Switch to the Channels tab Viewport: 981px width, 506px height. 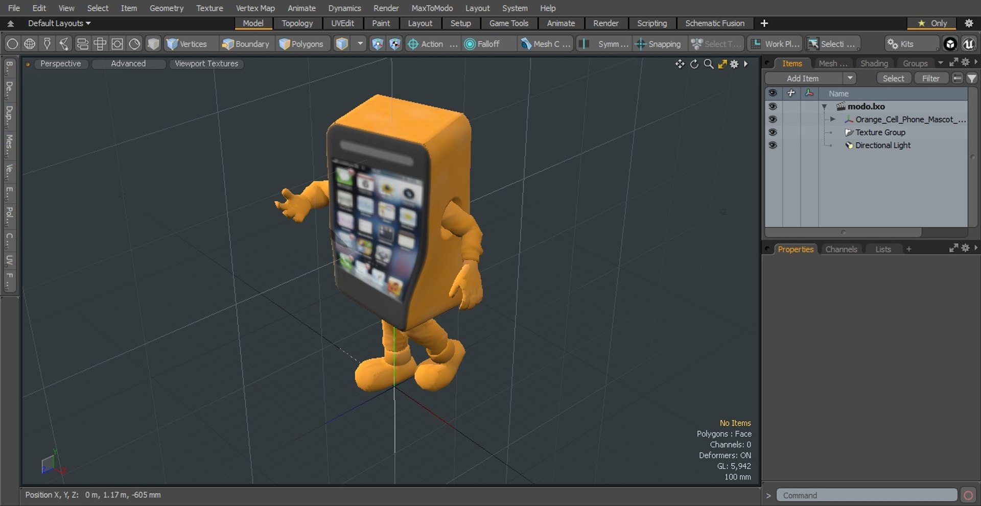(x=841, y=249)
